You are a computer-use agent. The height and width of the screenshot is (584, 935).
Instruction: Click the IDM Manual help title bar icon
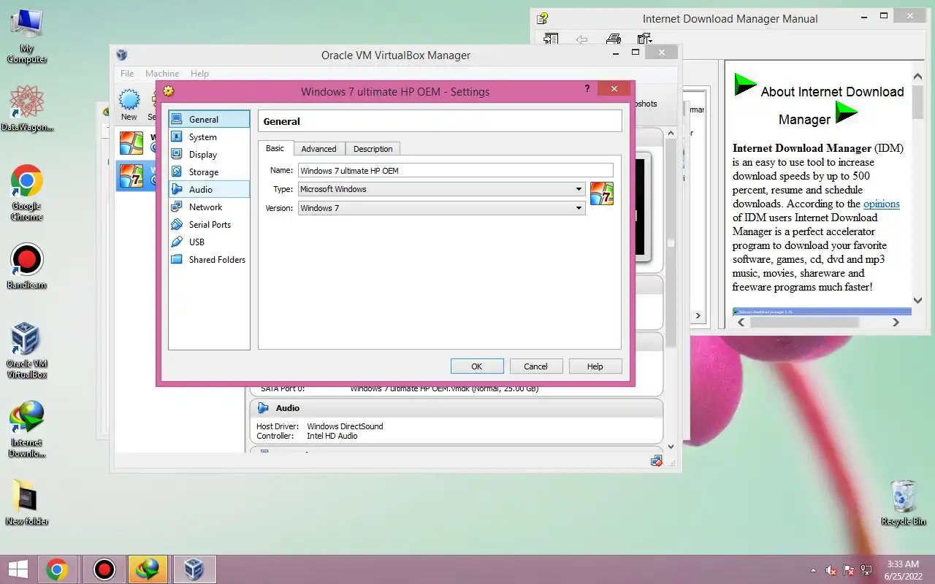[542, 18]
